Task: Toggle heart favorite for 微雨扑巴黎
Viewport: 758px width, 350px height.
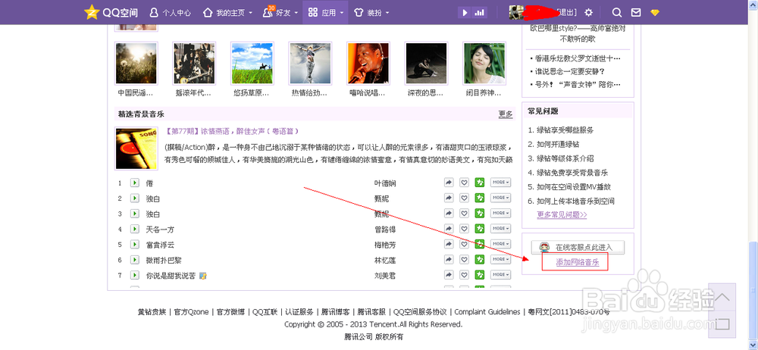Action: 464,260
